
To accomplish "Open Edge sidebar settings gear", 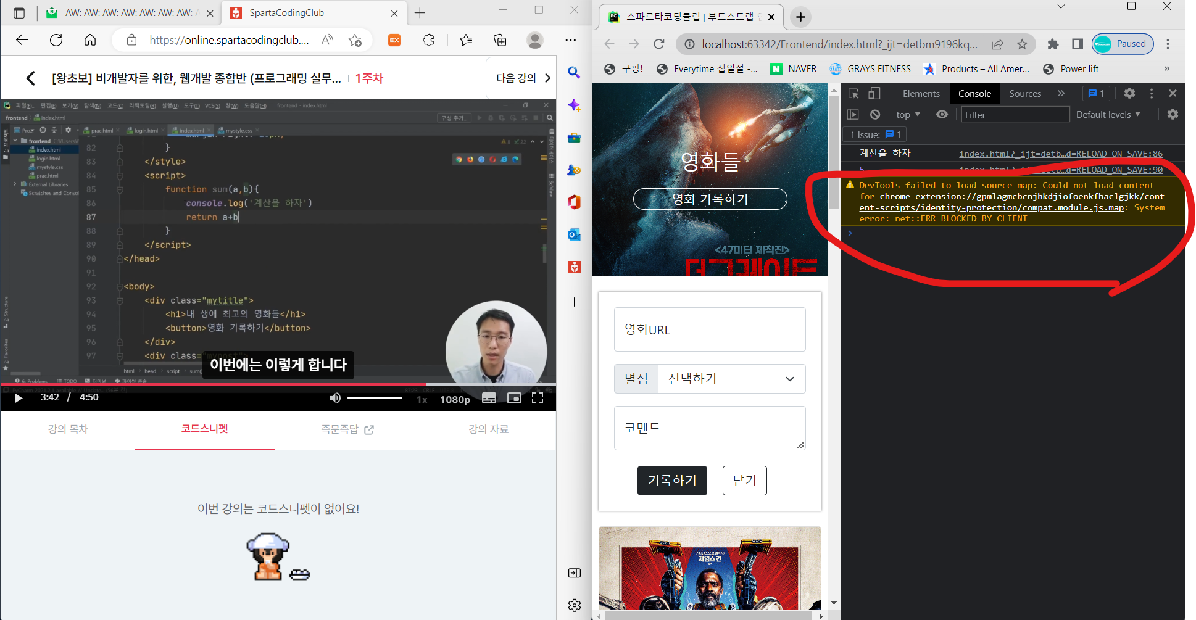I will click(x=575, y=605).
